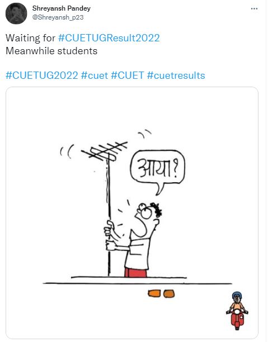Click the cartoon man's red shorts
This screenshot has height=342, width=268.
[x=135, y=273]
